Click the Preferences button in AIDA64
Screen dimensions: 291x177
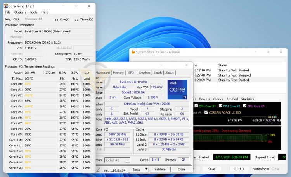261,169
